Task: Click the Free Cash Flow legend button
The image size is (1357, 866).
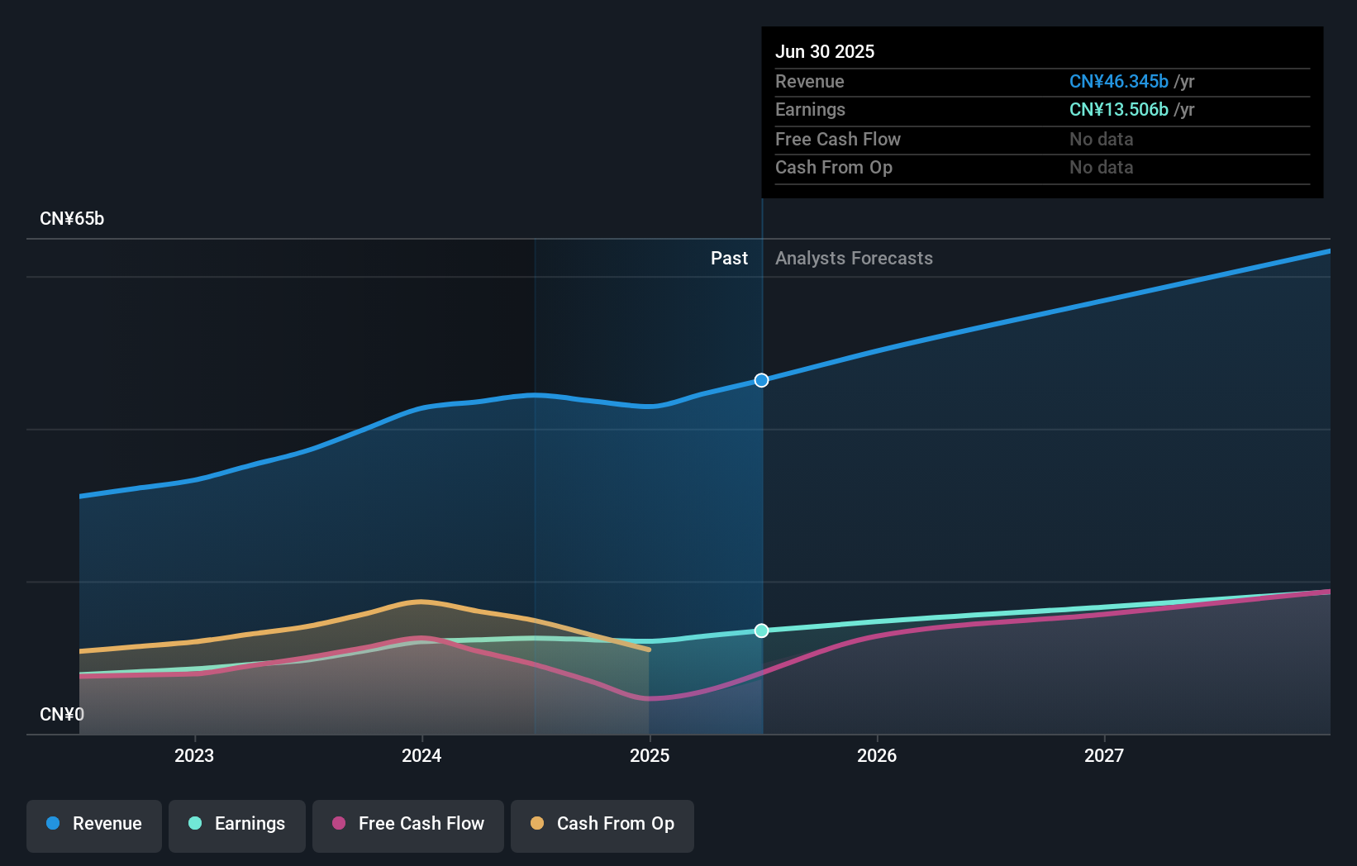Action: 408,824
